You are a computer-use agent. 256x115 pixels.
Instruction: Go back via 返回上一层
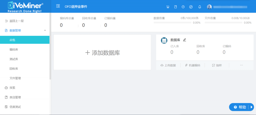point(14,21)
